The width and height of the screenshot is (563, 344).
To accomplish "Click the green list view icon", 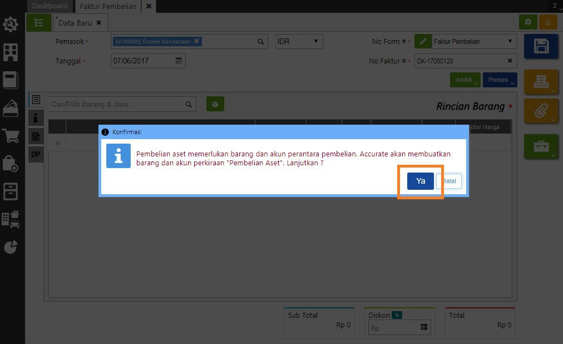I will pos(38,23).
